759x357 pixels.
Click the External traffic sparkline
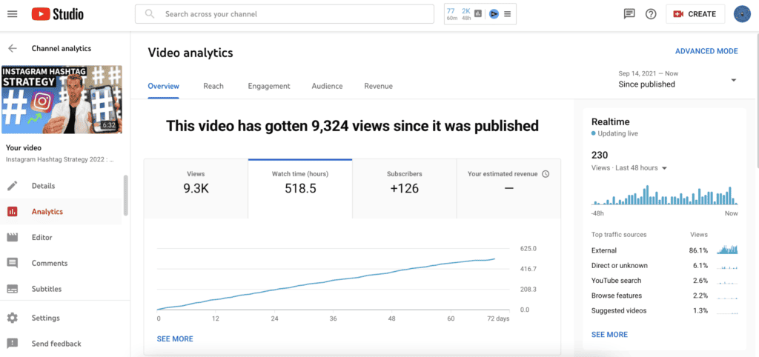728,250
